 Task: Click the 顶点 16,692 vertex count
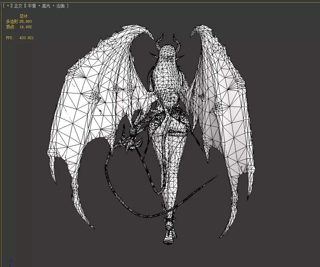point(19,27)
